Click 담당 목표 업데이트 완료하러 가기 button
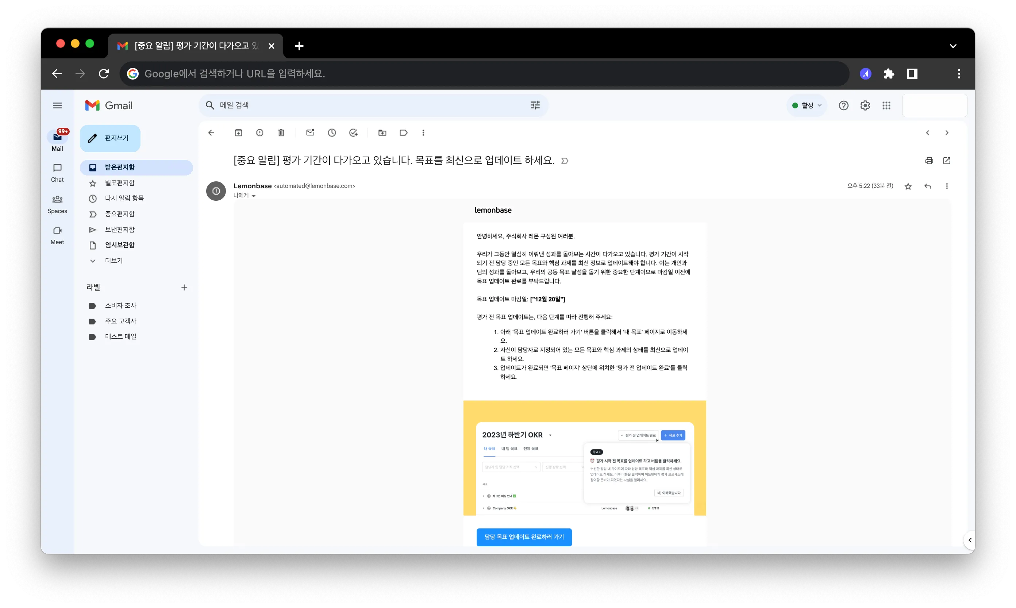 pyautogui.click(x=524, y=537)
